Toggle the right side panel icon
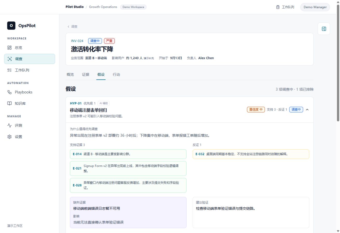Image resolution: width=340 pixels, height=233 pixels. click(x=324, y=29)
